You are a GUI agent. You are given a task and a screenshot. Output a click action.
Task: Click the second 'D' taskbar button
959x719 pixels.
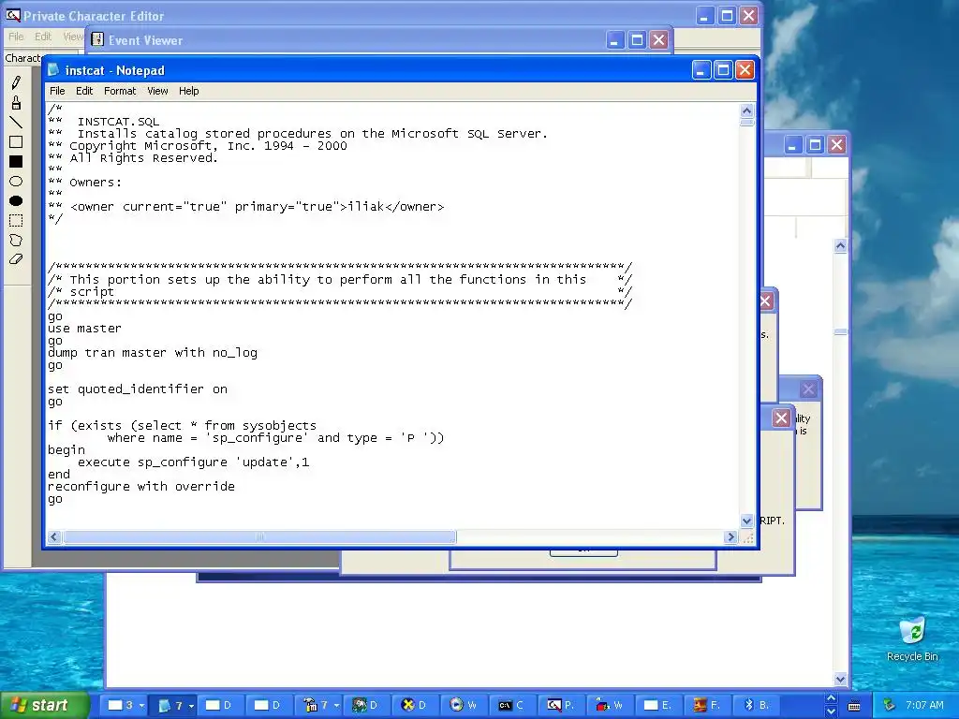(x=270, y=705)
